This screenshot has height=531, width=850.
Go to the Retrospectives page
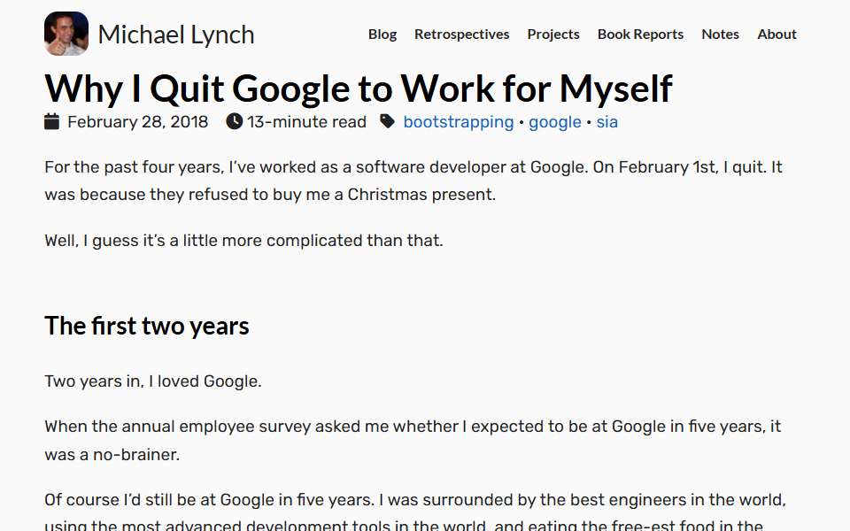462,35
